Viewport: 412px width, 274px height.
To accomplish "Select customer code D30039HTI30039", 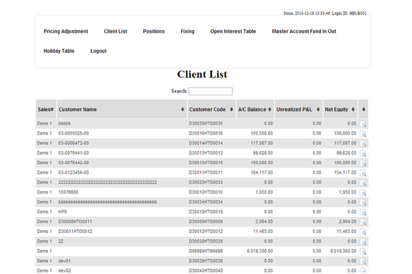I will point(205,261).
